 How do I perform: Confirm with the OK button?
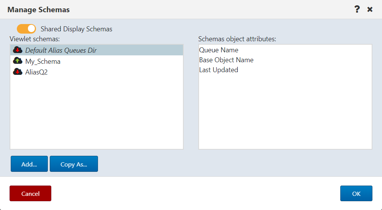click(x=356, y=194)
